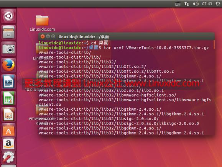Click output line ending libz.so.1/libz.so.1
222x167 pixels.
pyautogui.click(x=101, y=90)
